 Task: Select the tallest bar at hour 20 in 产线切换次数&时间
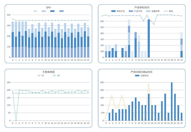point(172,102)
